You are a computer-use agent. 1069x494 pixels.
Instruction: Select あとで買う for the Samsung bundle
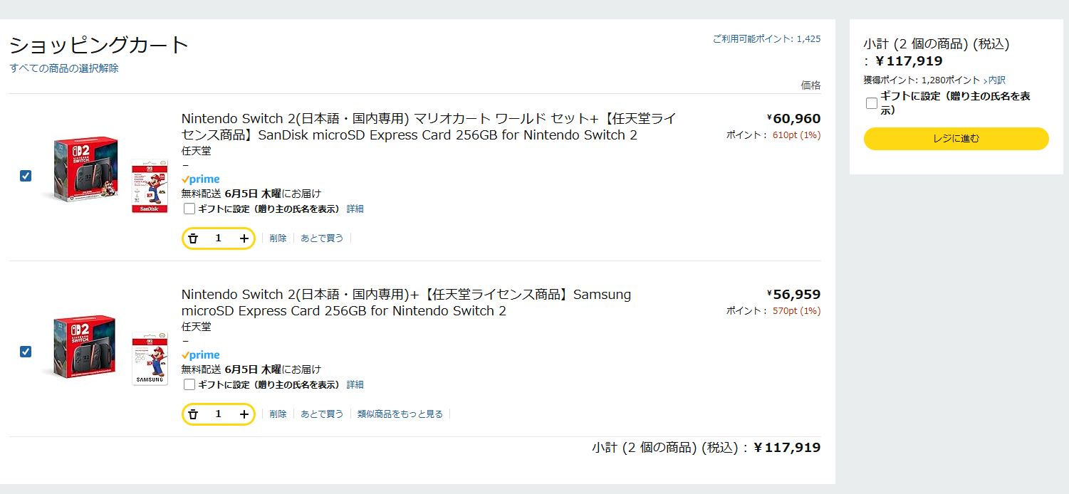point(322,414)
